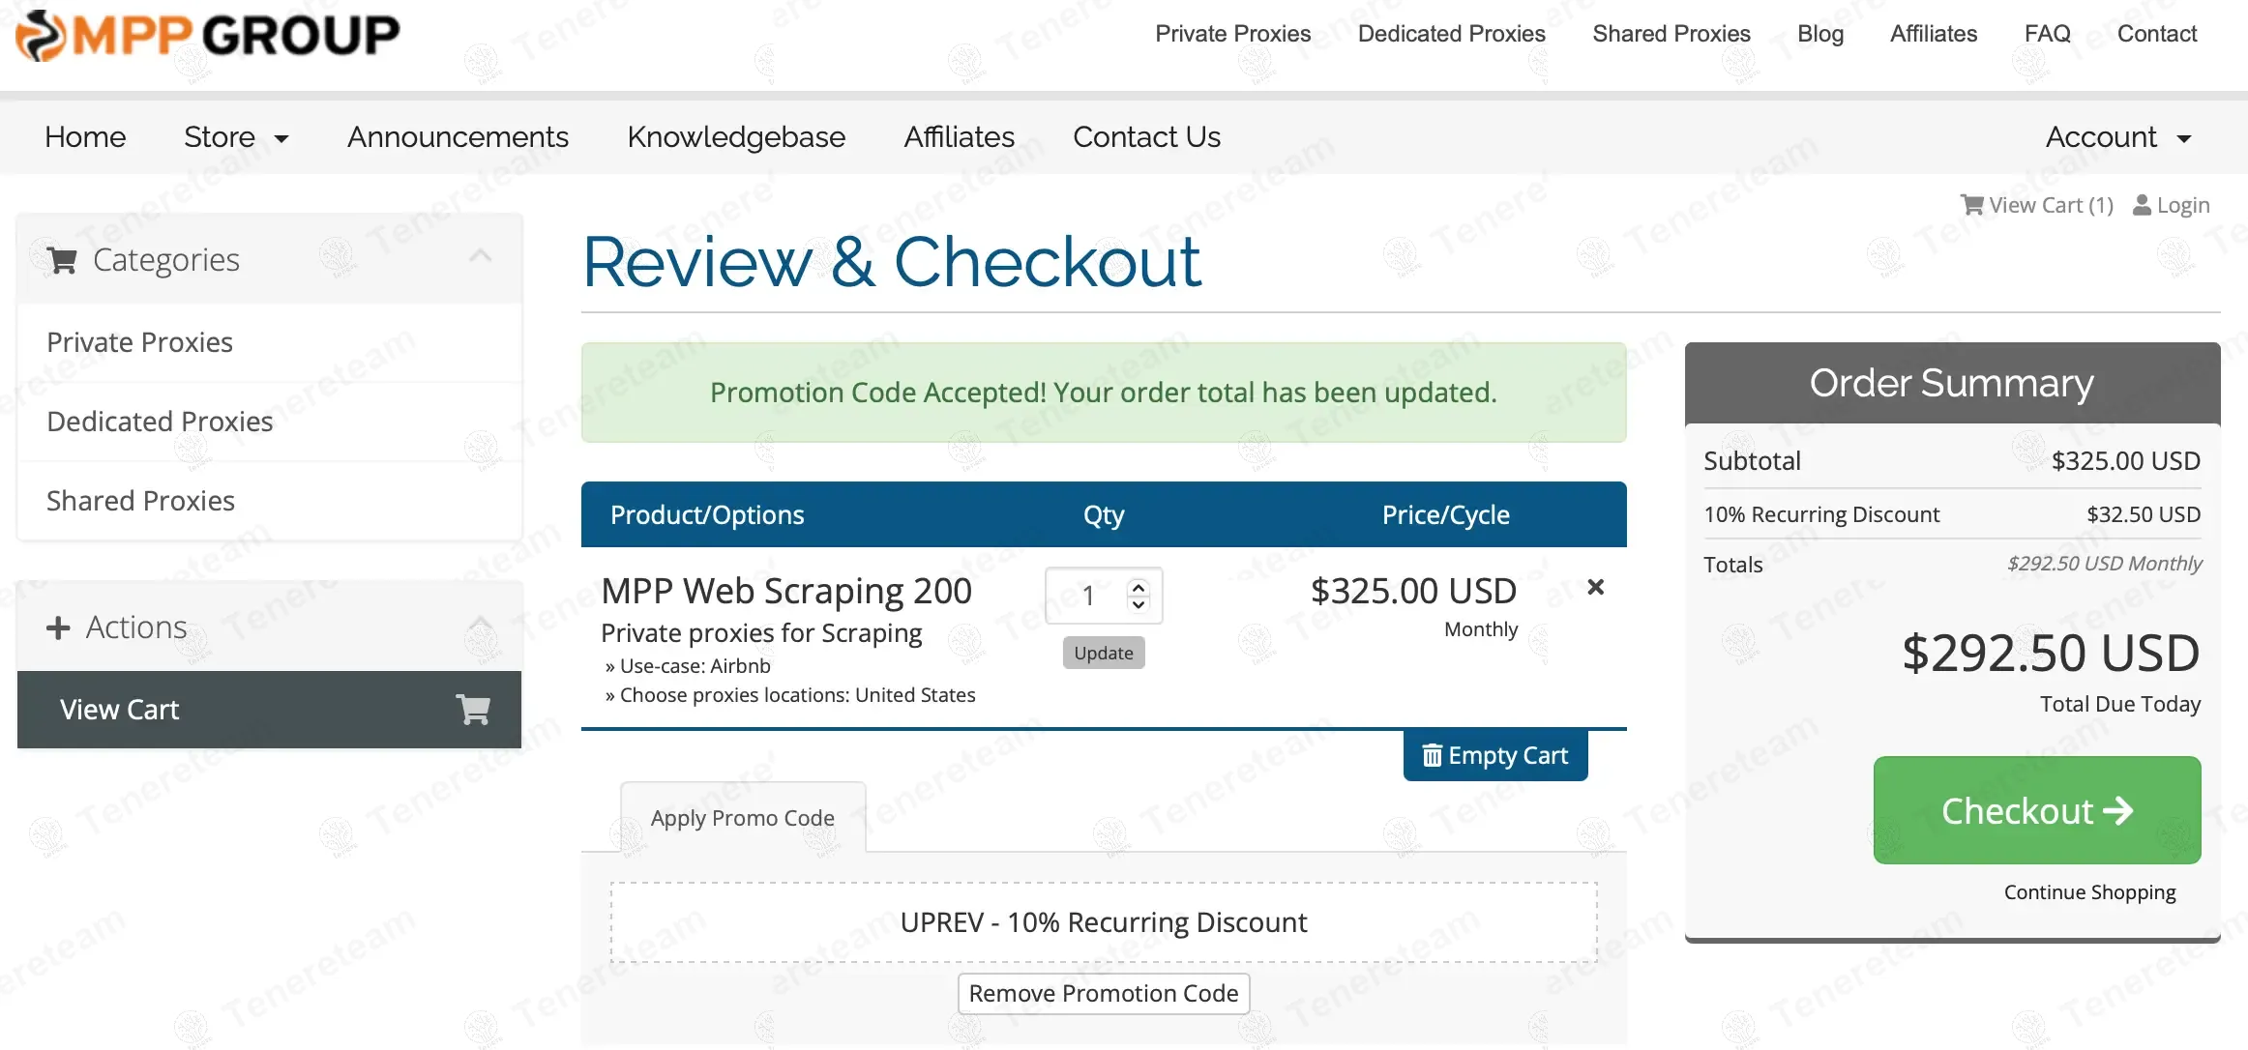Click the shopping cart icon beside View Cart (1)
Screen dimensions: 2248x1050
pos(1971,205)
